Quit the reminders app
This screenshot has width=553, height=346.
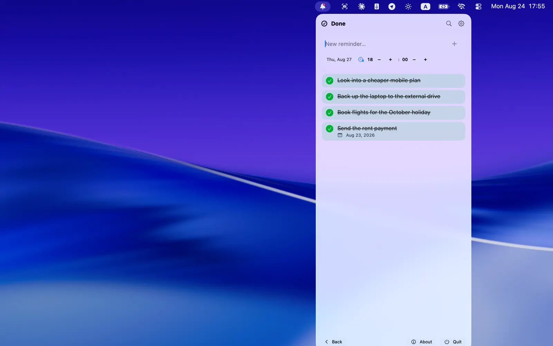tap(453, 342)
